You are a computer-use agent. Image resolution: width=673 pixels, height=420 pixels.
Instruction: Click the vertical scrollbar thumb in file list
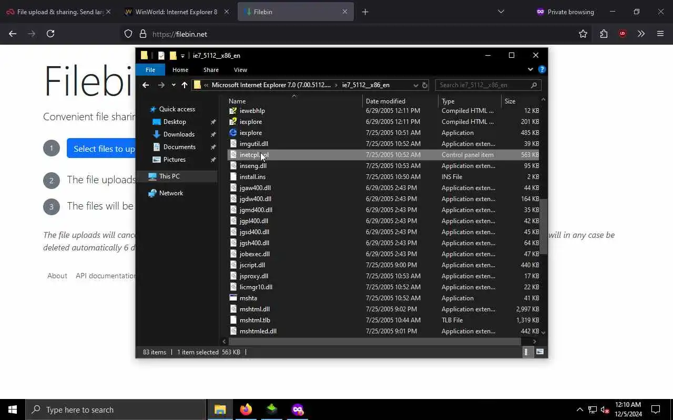[544, 226]
